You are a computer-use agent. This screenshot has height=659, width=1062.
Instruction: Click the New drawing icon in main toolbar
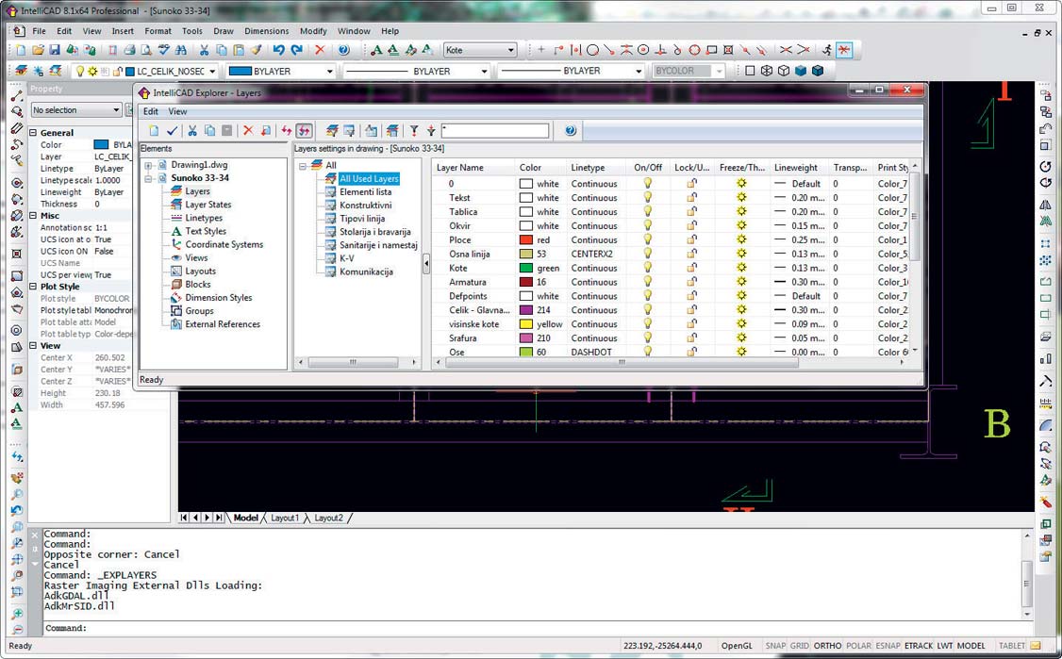tap(21, 50)
